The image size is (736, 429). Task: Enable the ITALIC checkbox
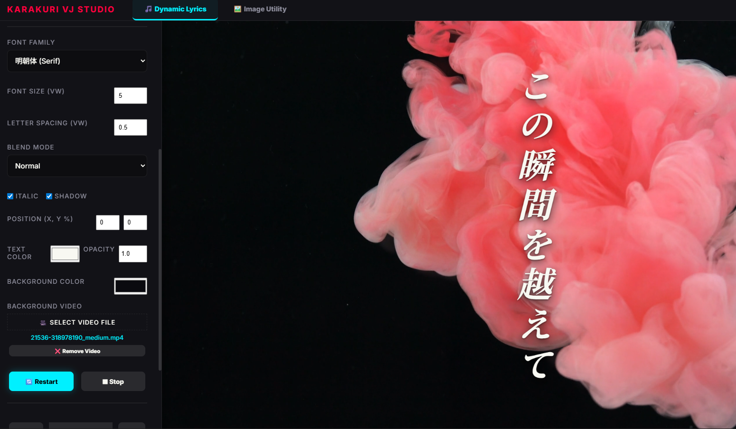tap(10, 196)
